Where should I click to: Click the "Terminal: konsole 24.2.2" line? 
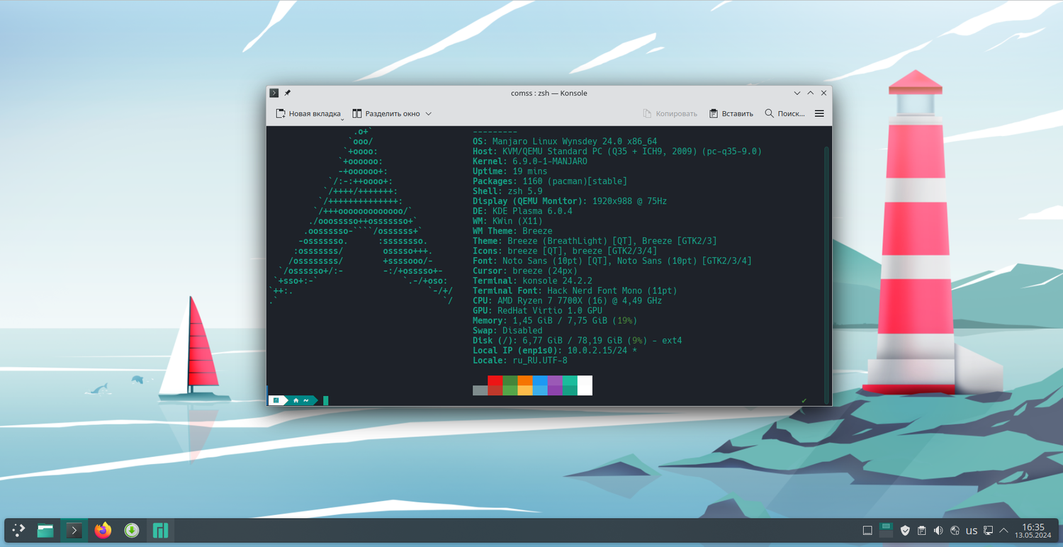pyautogui.click(x=532, y=281)
